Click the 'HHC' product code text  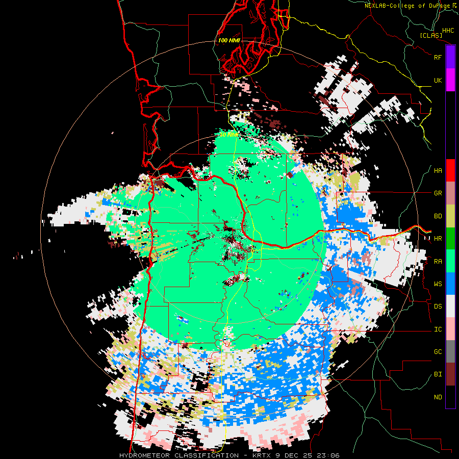pos(448,31)
